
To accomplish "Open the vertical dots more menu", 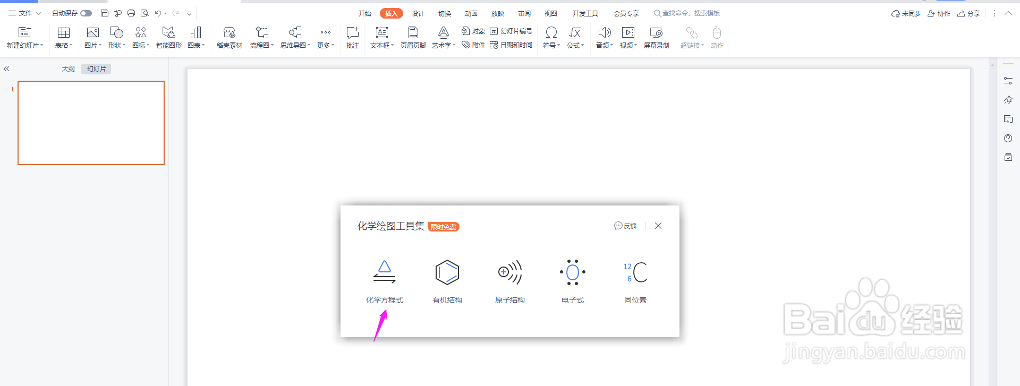I will 994,13.
